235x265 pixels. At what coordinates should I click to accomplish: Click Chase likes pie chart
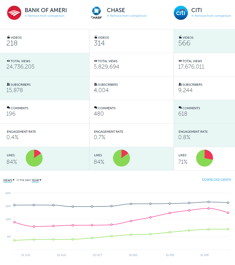(122, 158)
